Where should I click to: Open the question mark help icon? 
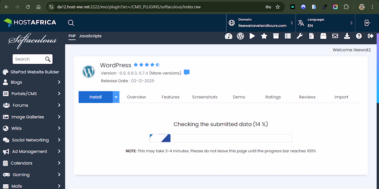click(x=359, y=36)
